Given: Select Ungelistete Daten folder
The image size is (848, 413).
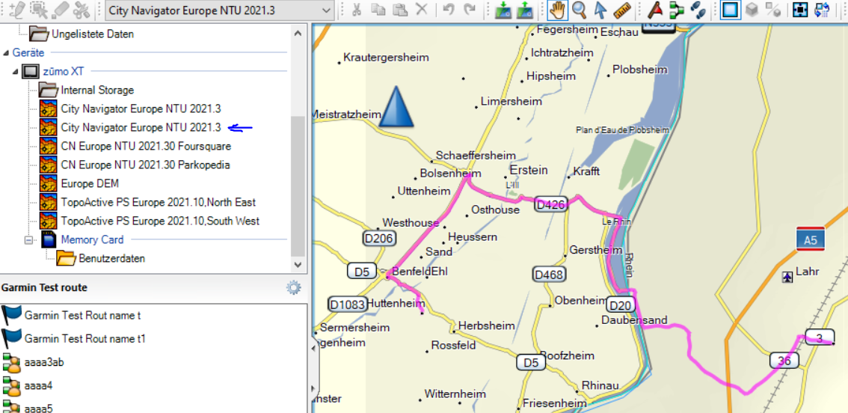Looking at the screenshot, I should (93, 34).
